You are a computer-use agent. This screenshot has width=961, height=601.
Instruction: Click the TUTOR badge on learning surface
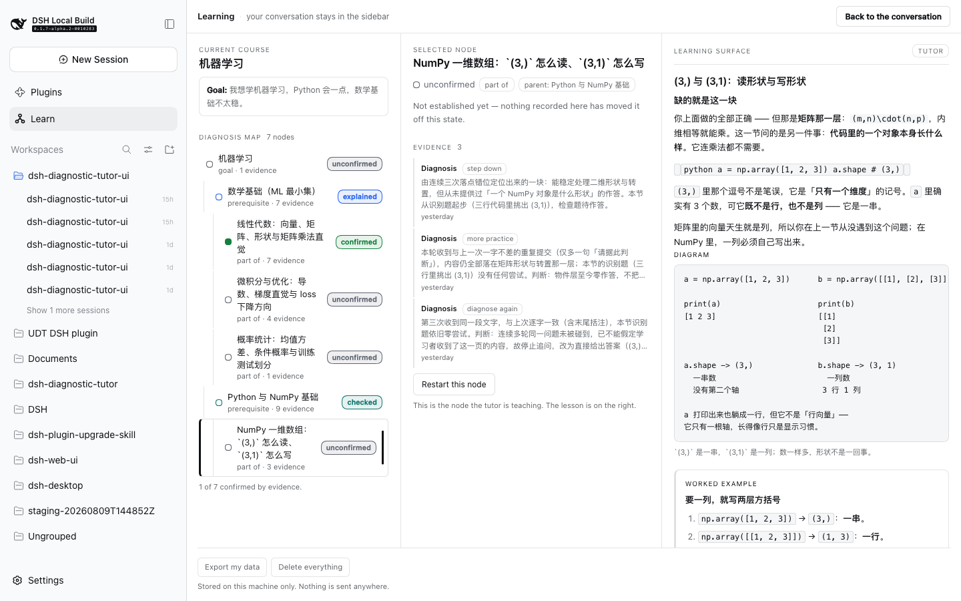(x=930, y=51)
